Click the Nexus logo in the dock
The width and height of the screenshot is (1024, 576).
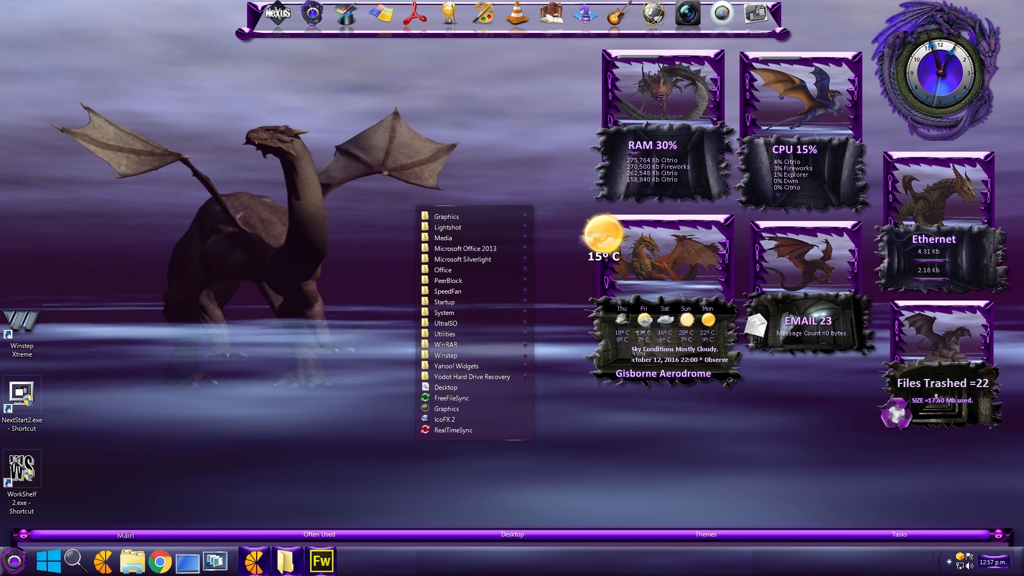[278, 13]
